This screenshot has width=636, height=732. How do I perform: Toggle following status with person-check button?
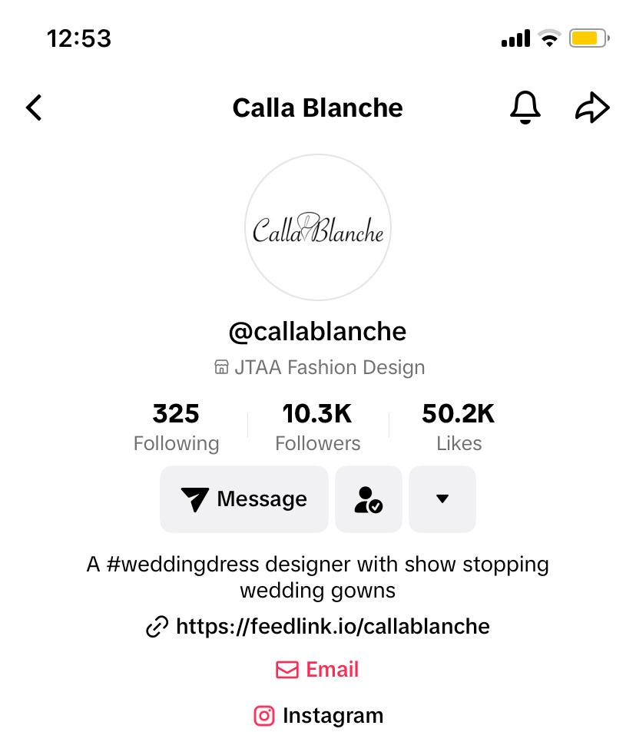pyautogui.click(x=369, y=499)
